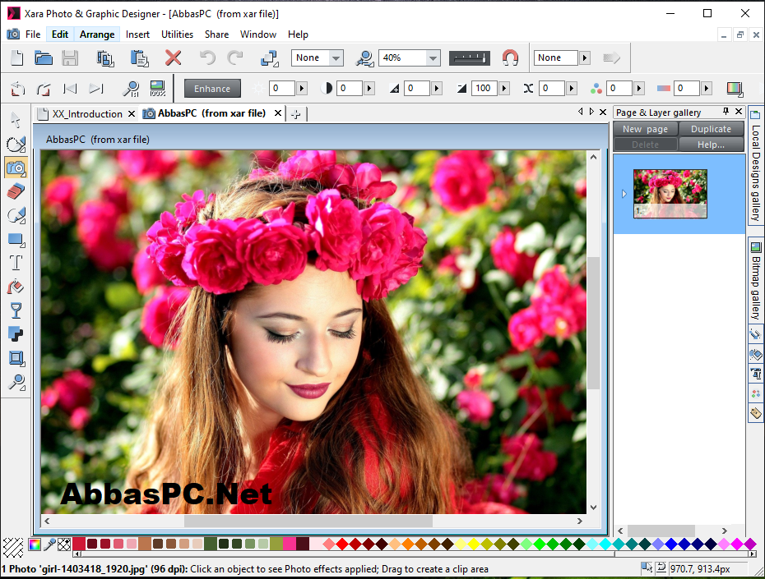
Task: Create a new document
Action: click(x=17, y=58)
